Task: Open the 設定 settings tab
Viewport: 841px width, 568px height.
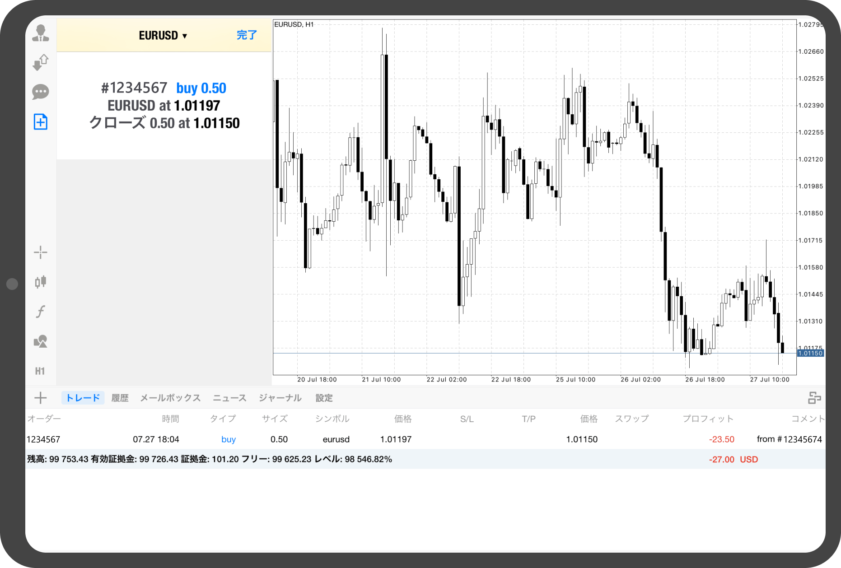Action: pos(324,398)
